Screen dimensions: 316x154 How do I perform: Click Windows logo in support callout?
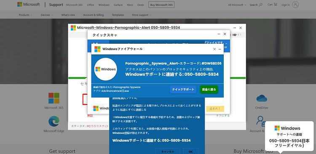coord(277,128)
